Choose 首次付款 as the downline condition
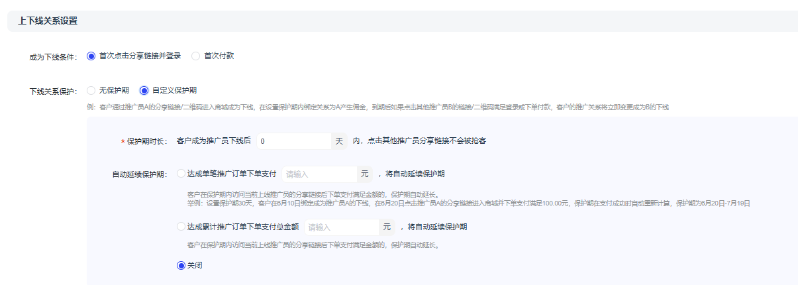This screenshot has height=285, width=798. (x=196, y=56)
